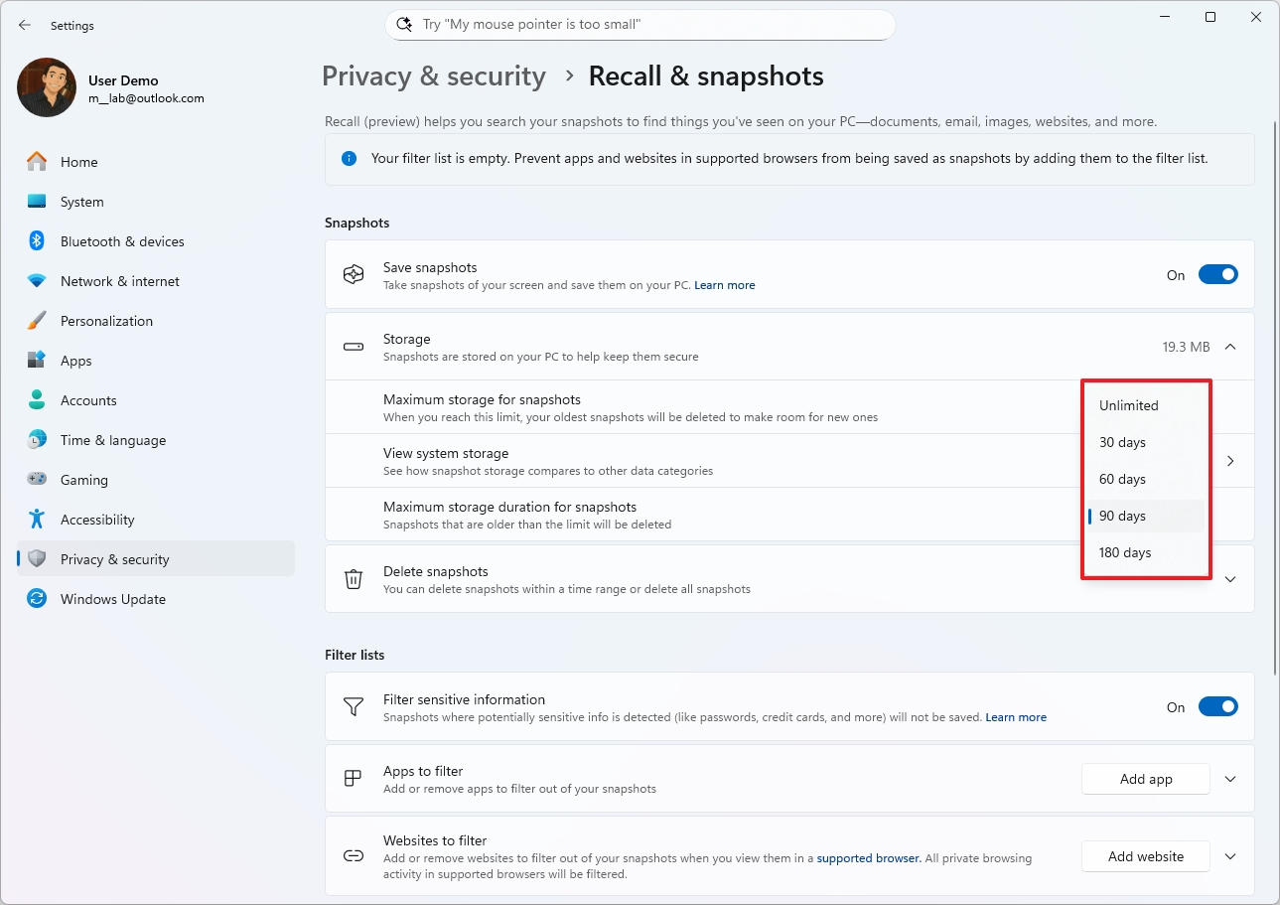
Task: Expand the Apps to filter list
Action: pos(1230,779)
